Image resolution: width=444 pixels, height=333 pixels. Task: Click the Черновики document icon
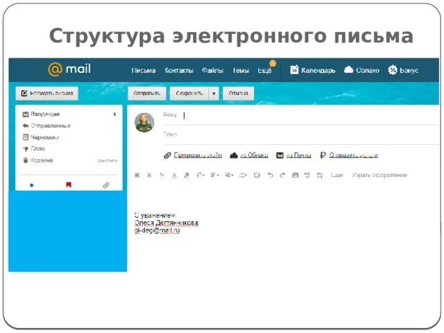click(x=26, y=137)
